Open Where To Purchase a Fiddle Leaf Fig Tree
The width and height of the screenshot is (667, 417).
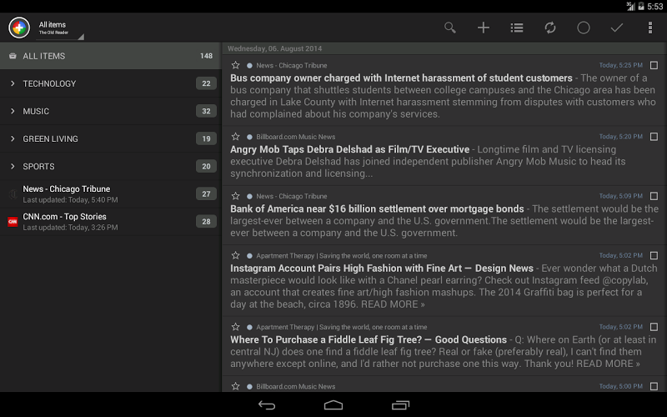pos(444,346)
